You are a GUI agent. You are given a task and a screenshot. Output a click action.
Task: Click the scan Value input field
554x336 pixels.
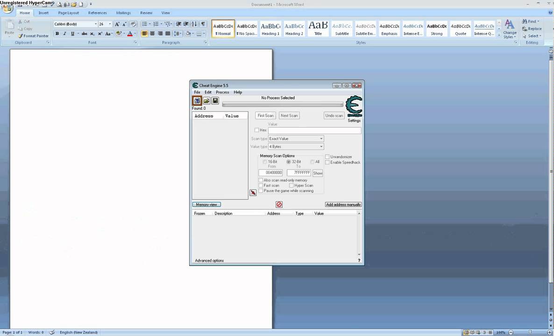pyautogui.click(x=314, y=130)
